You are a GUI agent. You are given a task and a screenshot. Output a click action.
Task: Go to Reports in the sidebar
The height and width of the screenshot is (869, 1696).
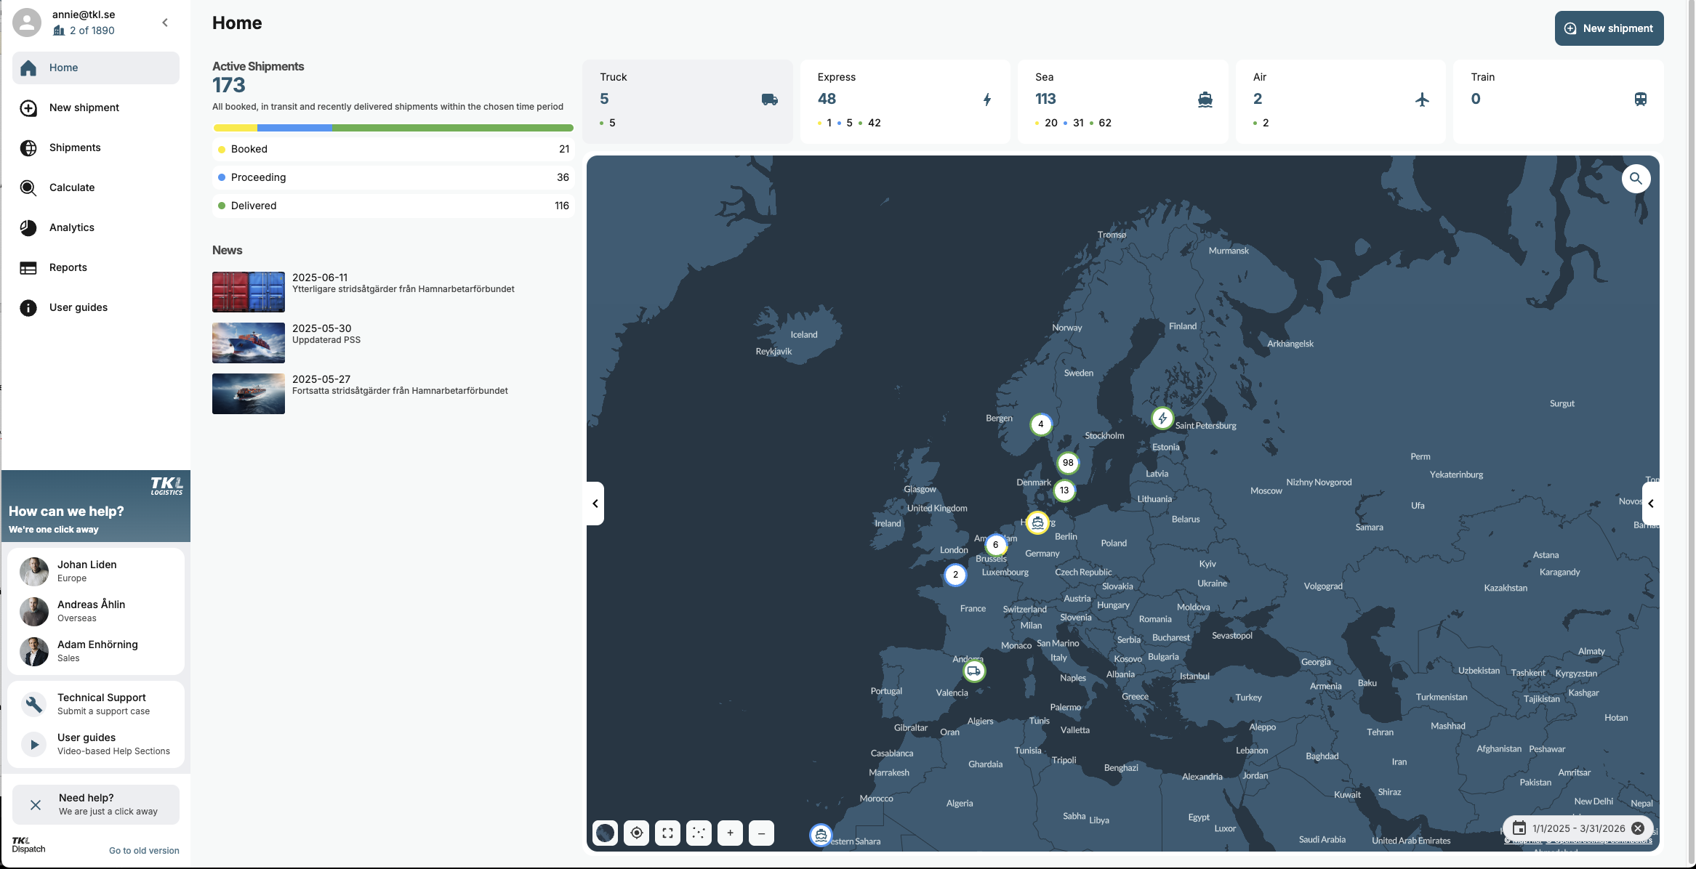pos(68,267)
